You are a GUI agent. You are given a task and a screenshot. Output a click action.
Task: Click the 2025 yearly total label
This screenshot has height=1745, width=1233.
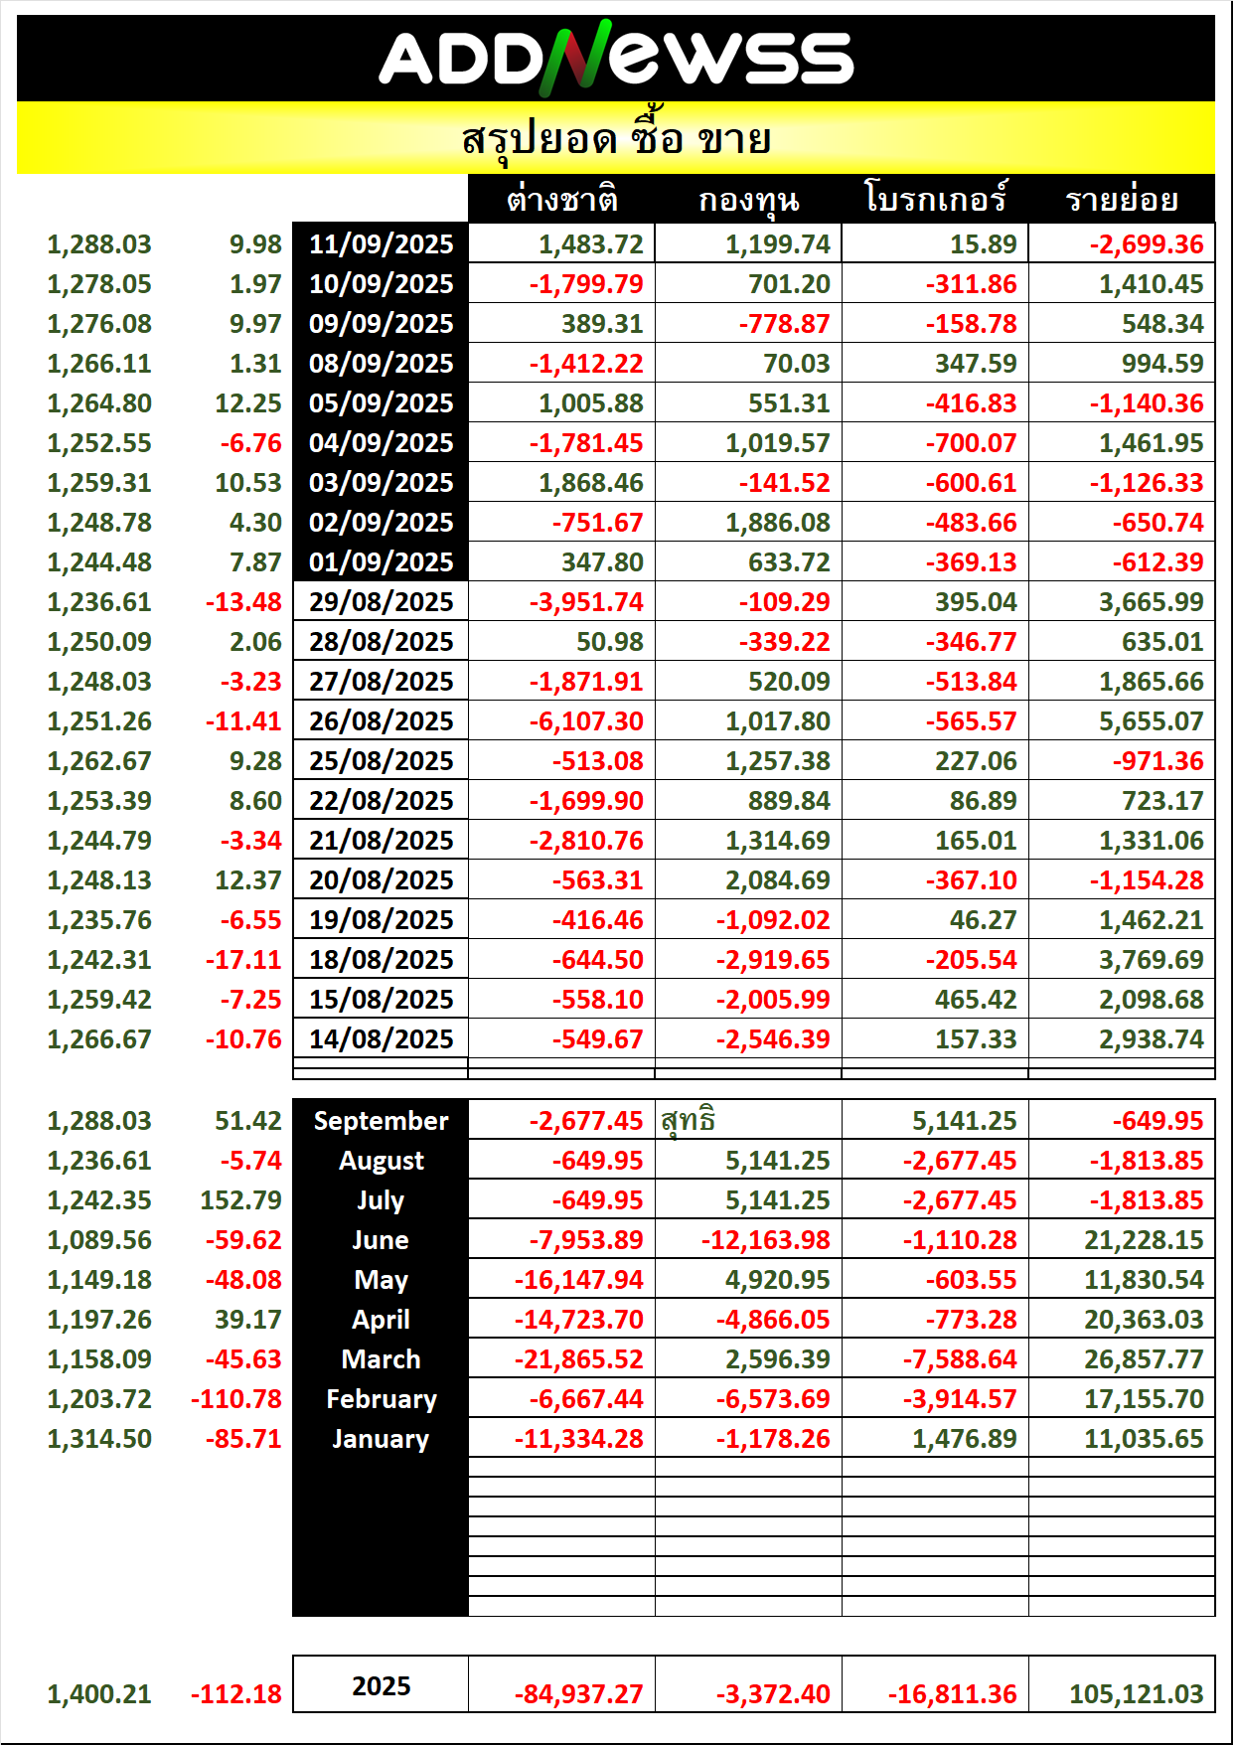(381, 1685)
